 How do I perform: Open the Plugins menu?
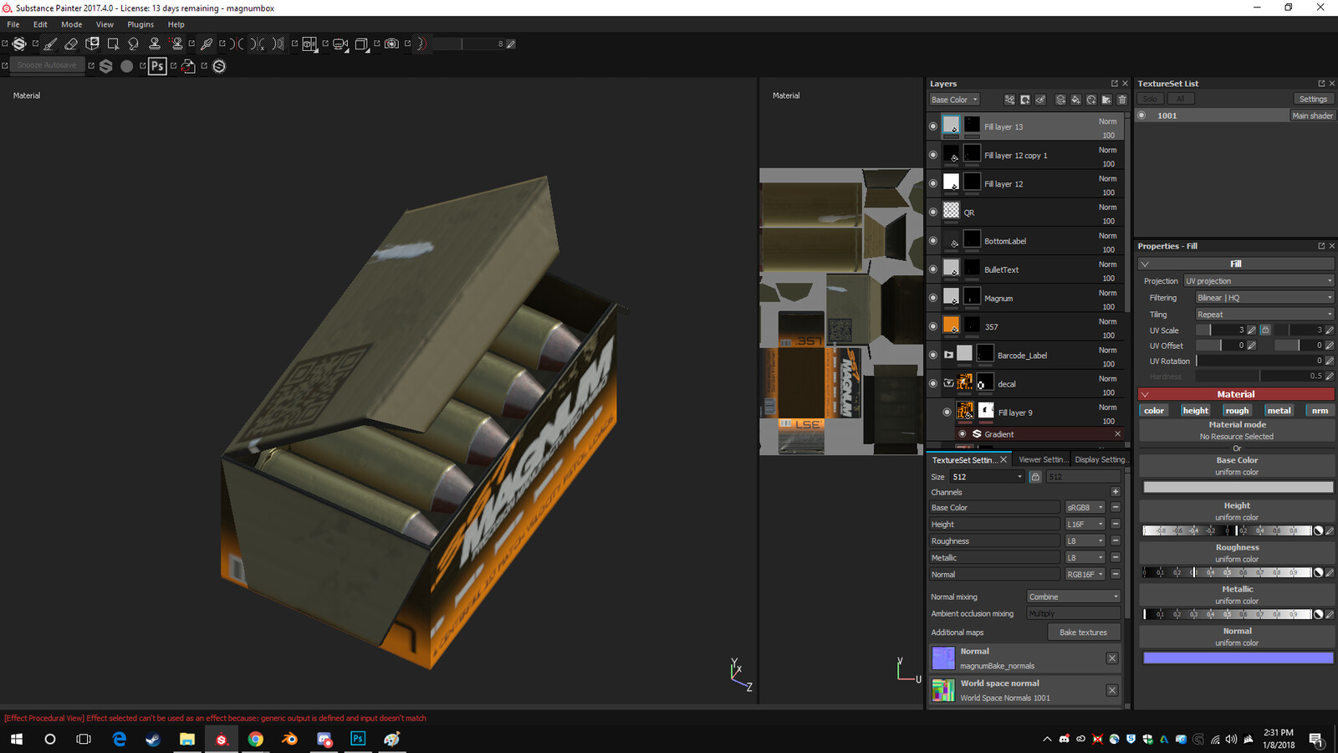(140, 24)
